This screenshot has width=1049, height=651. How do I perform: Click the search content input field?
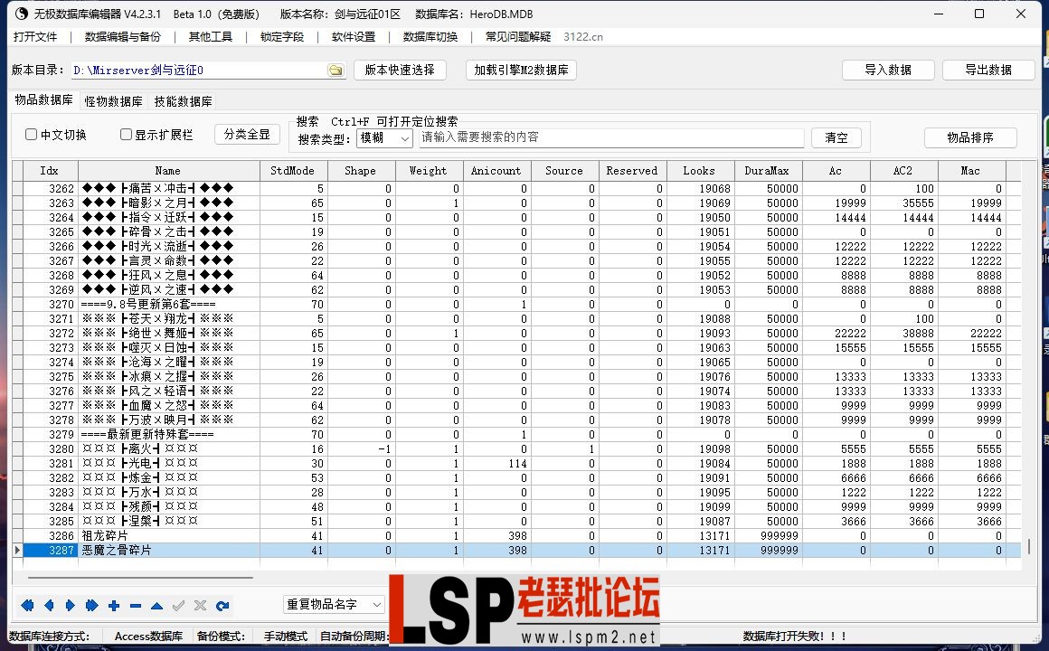click(x=610, y=137)
